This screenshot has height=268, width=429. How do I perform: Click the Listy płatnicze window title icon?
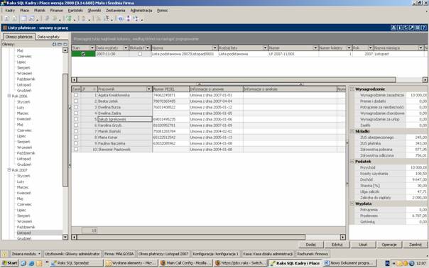(x=5, y=28)
